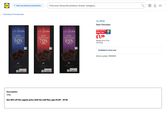Select the 70% cacao chocolate image
Image resolution: width=166 pixels, height=133 pixels.
coord(44,49)
